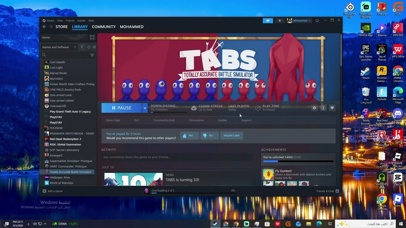The width and height of the screenshot is (406, 228).
Task: Show TABS game information icon
Action: 323,108
